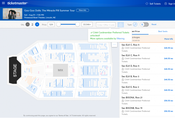Click the map zoom out button

point(114,44)
